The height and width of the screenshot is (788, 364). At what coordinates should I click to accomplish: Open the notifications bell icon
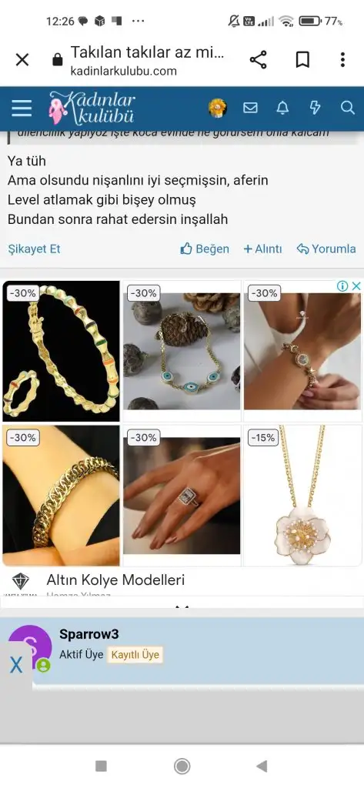283,108
